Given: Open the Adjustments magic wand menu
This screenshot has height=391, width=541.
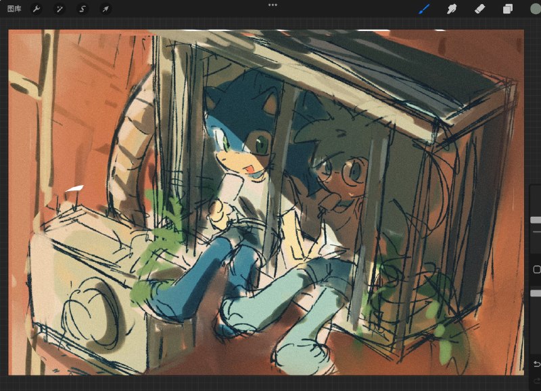Looking at the screenshot, I should tap(60, 9).
